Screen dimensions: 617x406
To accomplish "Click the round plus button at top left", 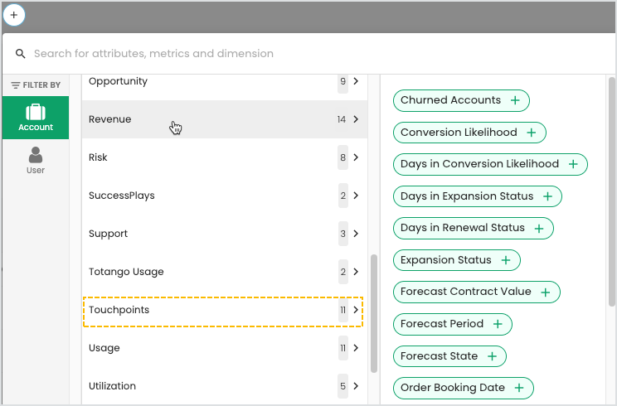I will [x=14, y=15].
